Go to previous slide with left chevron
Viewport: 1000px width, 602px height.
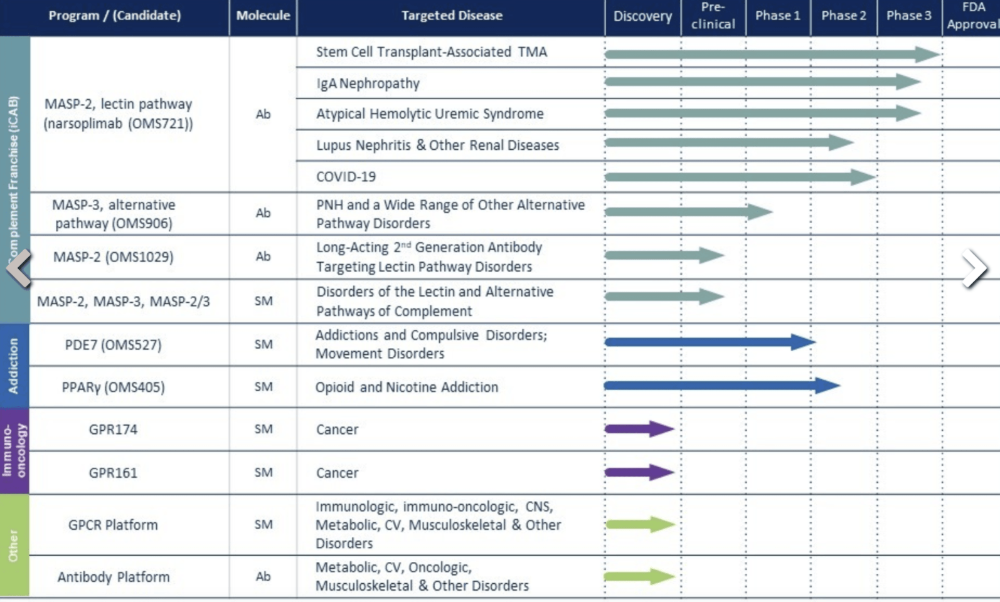click(x=18, y=268)
